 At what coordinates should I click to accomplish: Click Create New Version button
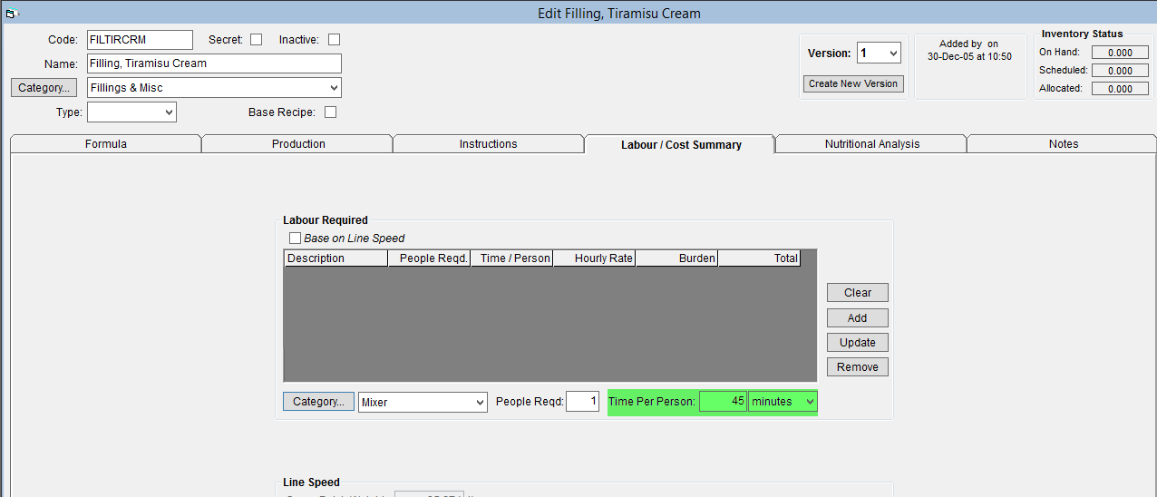click(x=852, y=83)
